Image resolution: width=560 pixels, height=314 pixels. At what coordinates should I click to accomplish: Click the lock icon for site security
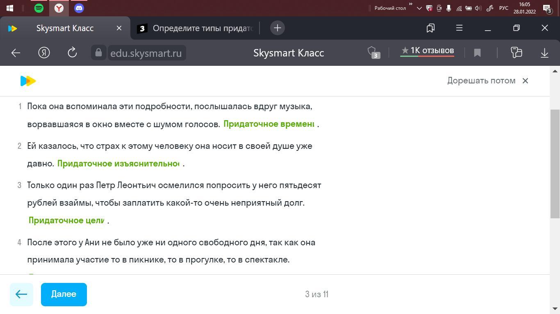click(98, 53)
